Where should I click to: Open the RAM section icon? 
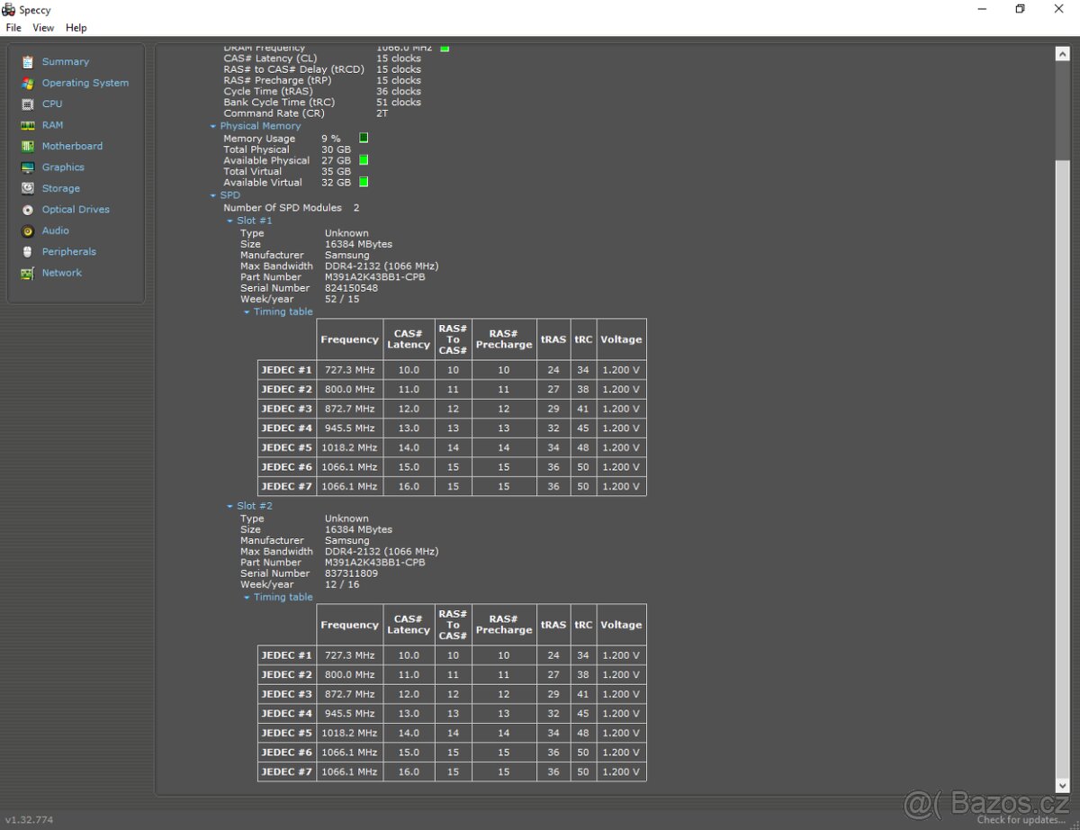27,125
